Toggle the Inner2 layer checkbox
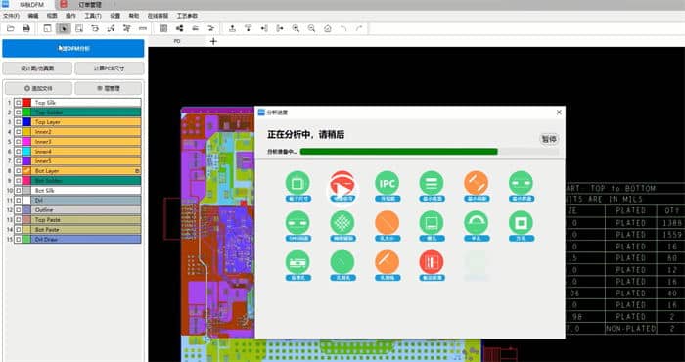Image resolution: width=685 pixels, height=362 pixels. tap(18, 132)
